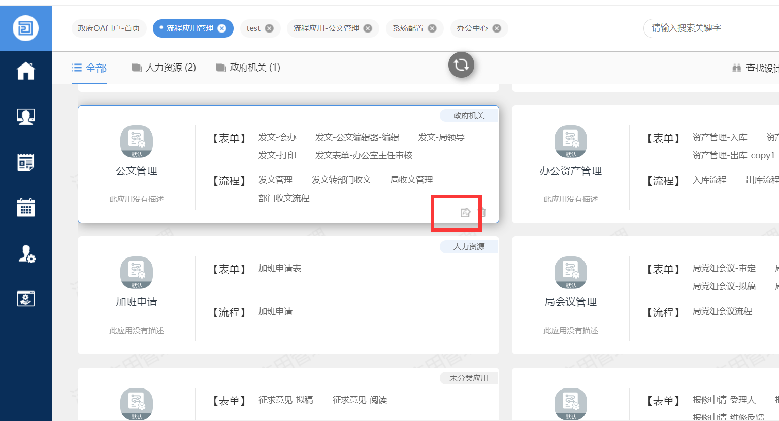Select the 全部 category filter
This screenshot has height=421, width=779.
click(89, 68)
